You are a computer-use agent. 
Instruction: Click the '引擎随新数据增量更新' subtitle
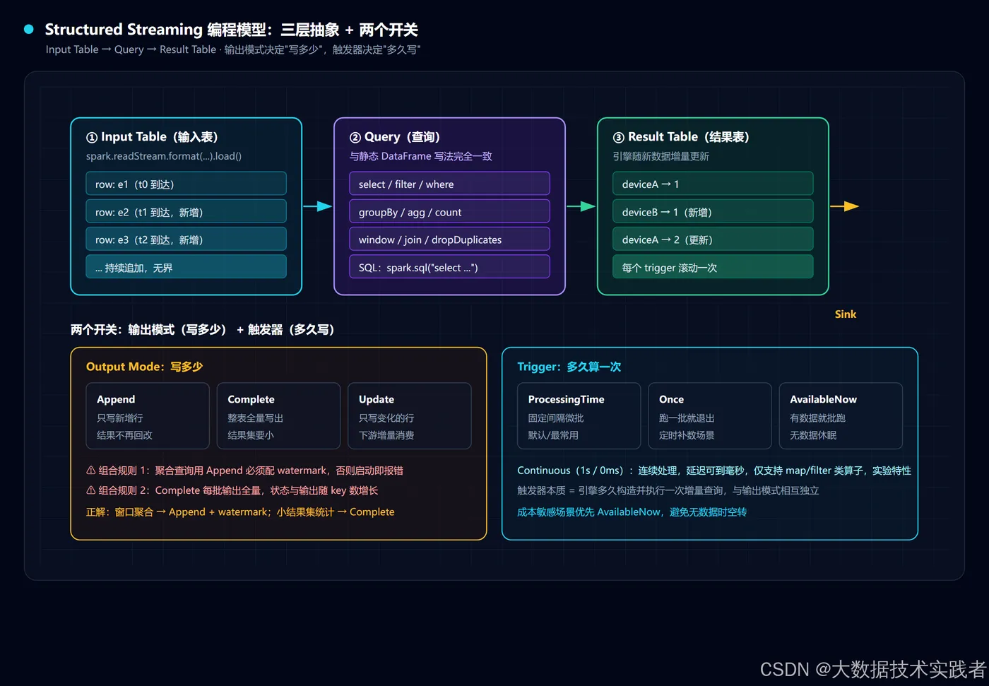[x=661, y=156]
